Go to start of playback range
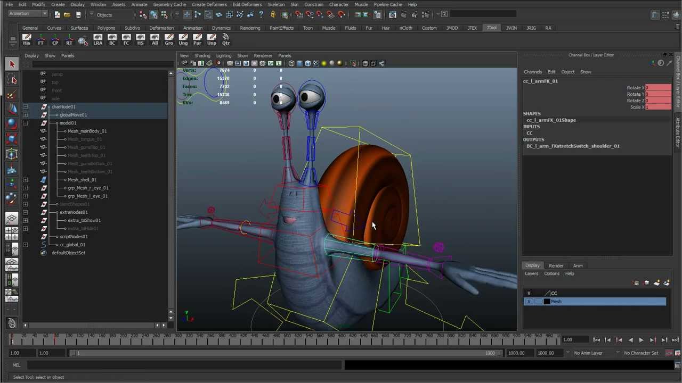The width and height of the screenshot is (682, 383). coord(596,339)
